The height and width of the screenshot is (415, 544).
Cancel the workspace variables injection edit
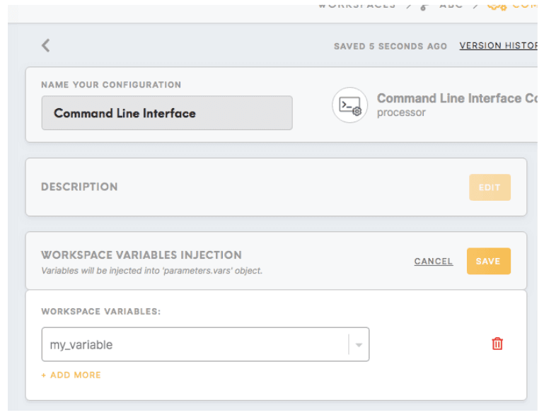coord(433,262)
